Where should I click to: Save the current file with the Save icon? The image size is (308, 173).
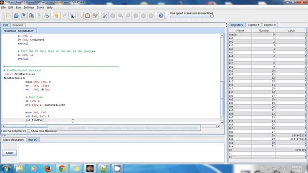pos(24,16)
